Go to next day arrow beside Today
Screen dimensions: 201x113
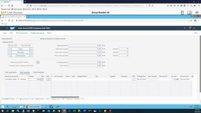(x=31, y=49)
